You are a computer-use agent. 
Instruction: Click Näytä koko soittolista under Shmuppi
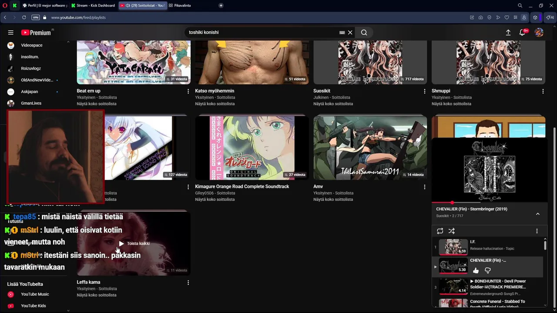pos(451,104)
